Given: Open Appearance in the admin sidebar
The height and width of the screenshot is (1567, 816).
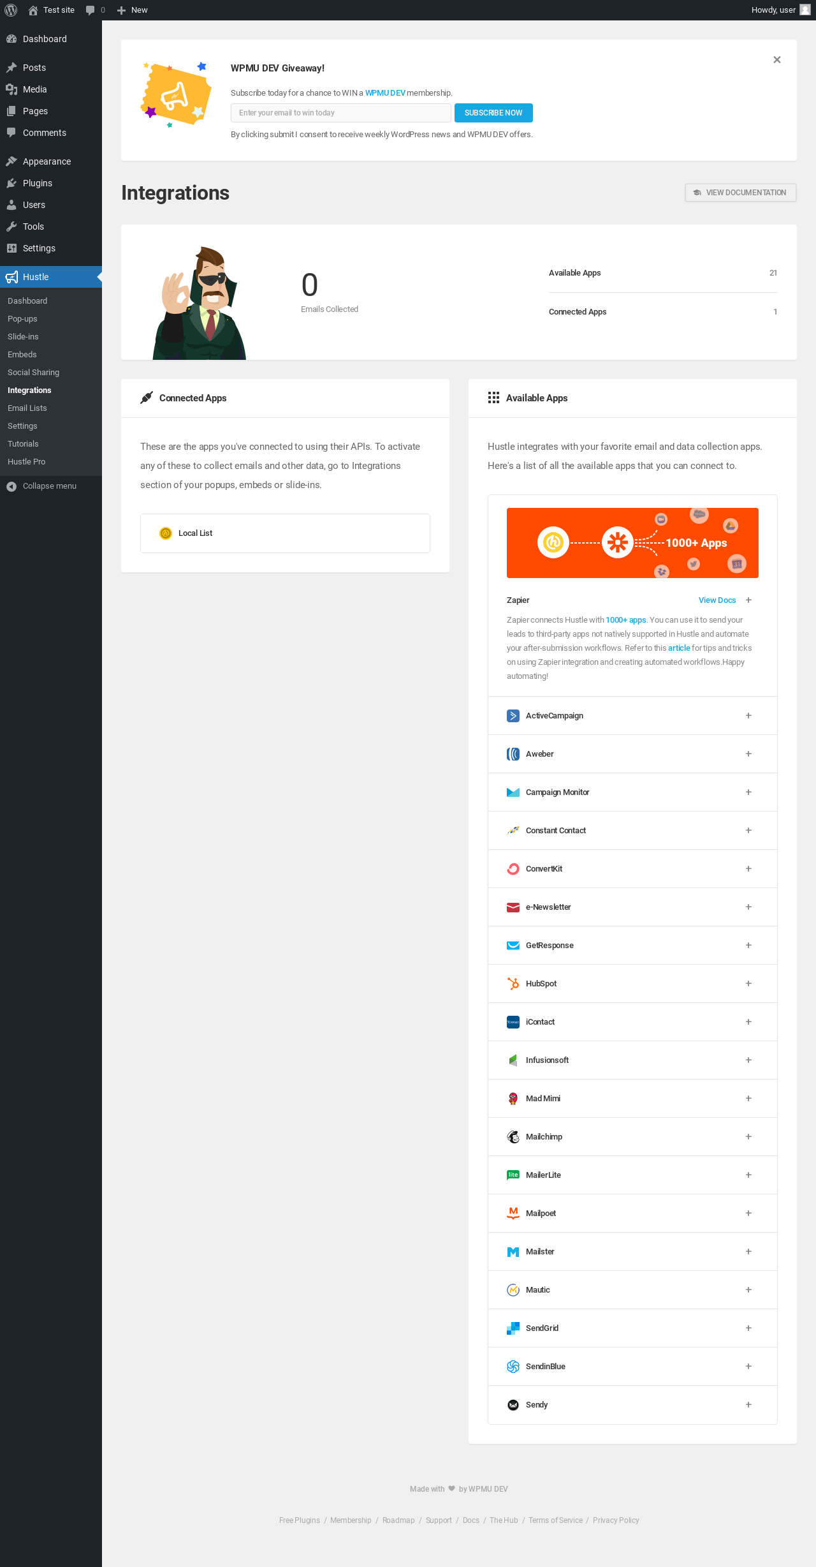Looking at the screenshot, I should click(51, 161).
